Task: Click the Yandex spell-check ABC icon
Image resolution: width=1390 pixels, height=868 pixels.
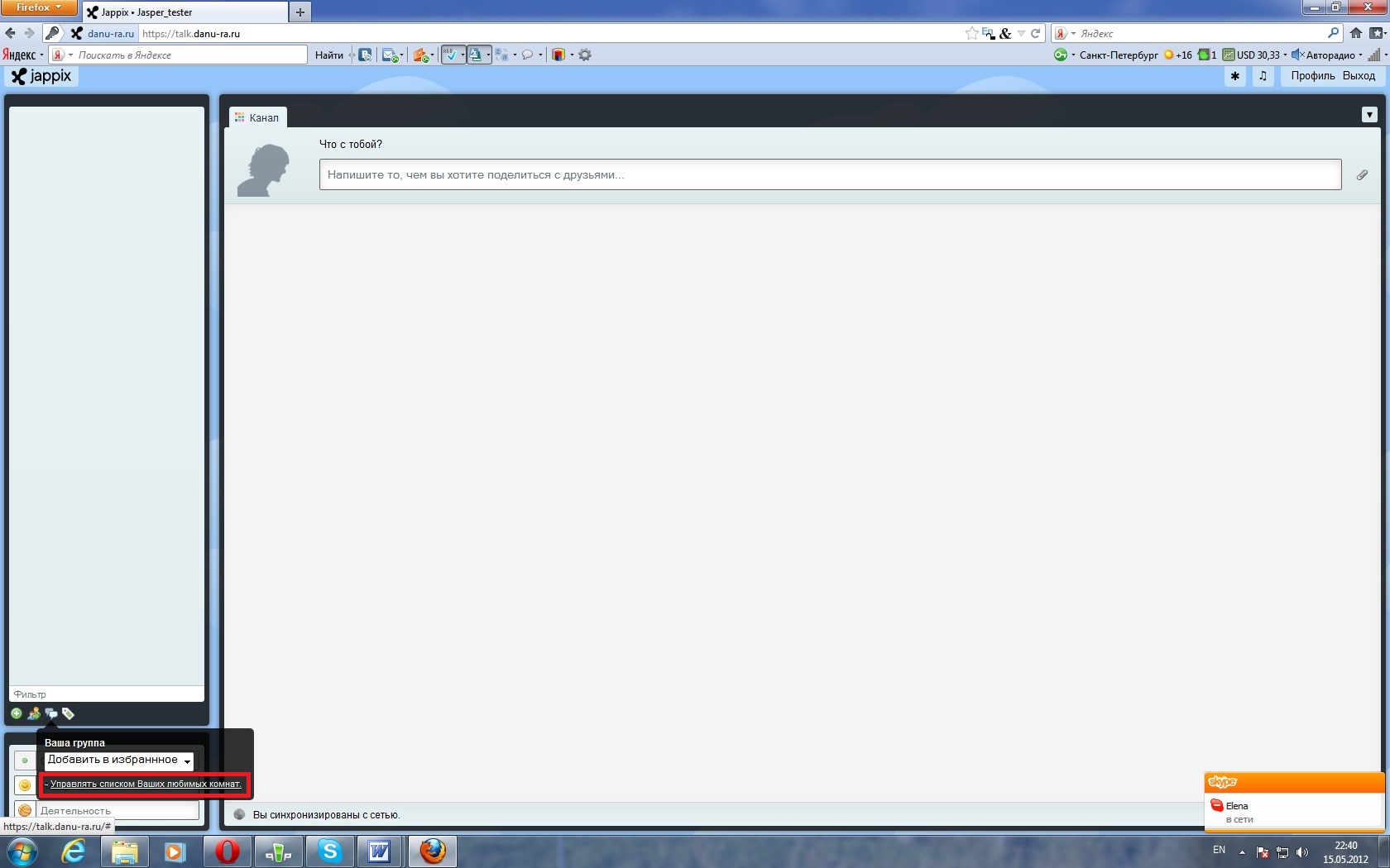Action: 450,55
